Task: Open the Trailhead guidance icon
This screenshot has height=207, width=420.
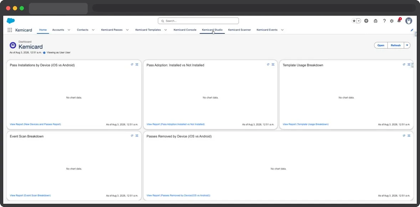Action: pyautogui.click(x=375, y=21)
